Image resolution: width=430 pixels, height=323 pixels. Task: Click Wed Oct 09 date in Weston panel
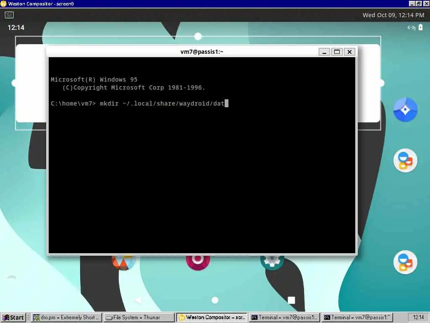[393, 15]
